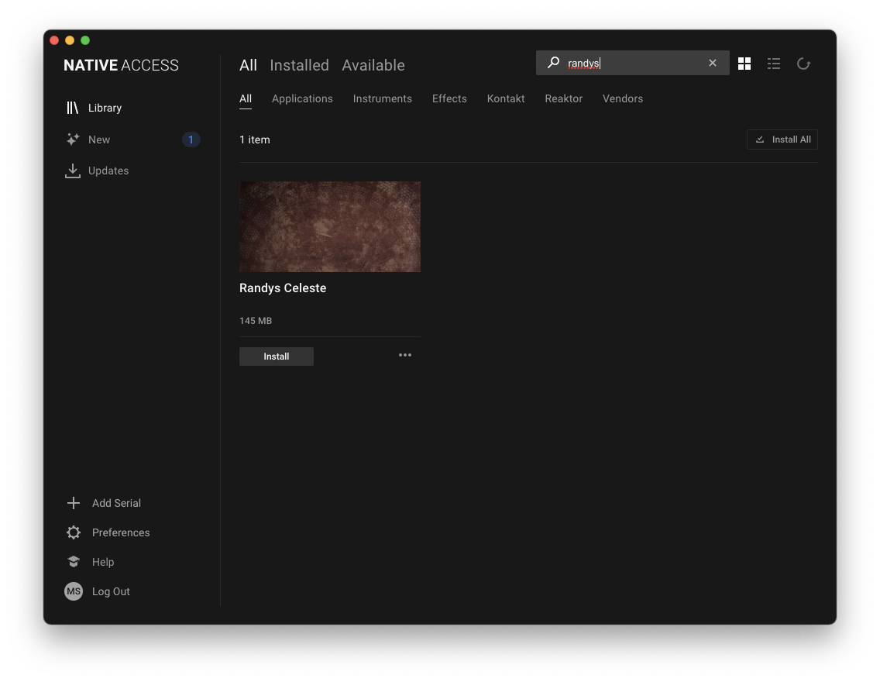This screenshot has height=682, width=880.
Task: Open the Library section in sidebar
Action: (105, 108)
